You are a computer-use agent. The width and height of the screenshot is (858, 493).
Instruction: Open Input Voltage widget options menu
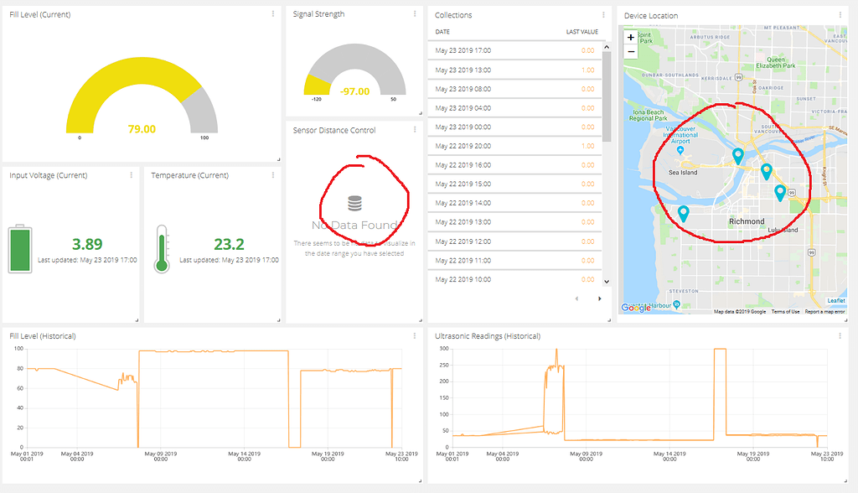(x=132, y=175)
